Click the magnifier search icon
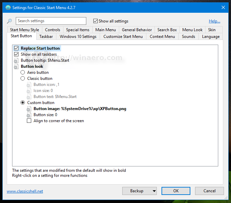 [x=9, y=21]
